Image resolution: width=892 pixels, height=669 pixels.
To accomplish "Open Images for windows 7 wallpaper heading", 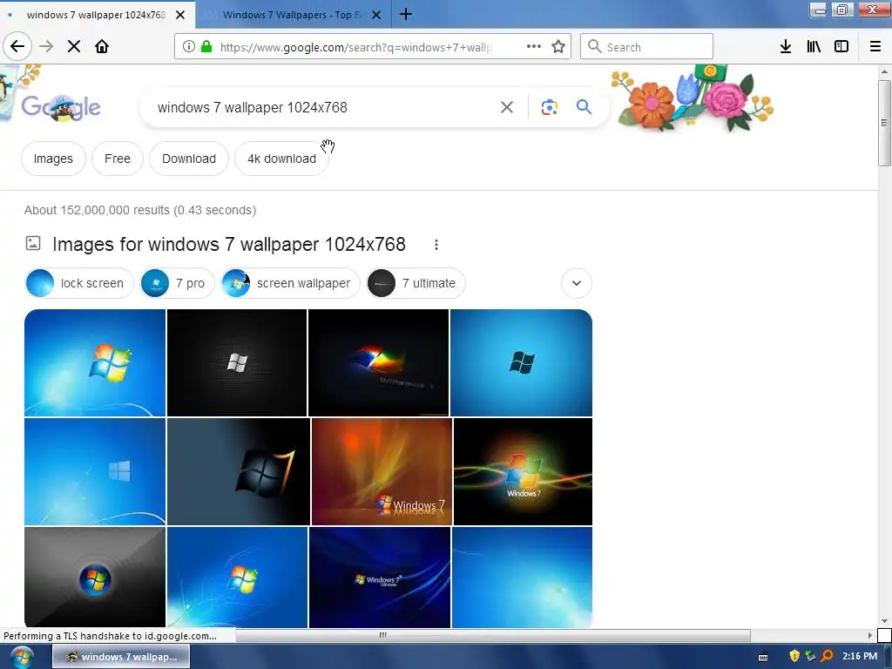I will pos(229,245).
